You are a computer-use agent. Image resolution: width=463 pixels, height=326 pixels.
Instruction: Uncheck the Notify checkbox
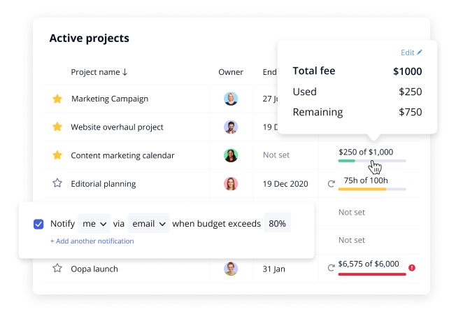coord(38,224)
